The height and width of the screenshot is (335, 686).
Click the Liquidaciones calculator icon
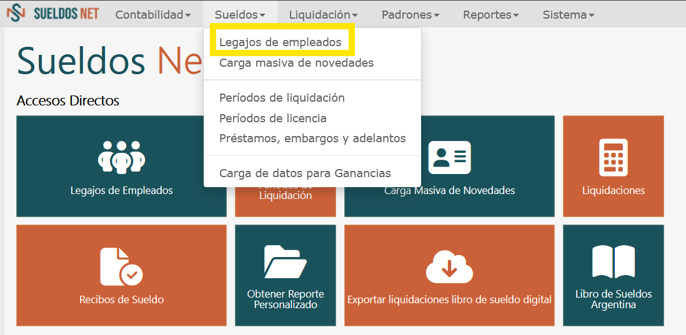(613, 157)
